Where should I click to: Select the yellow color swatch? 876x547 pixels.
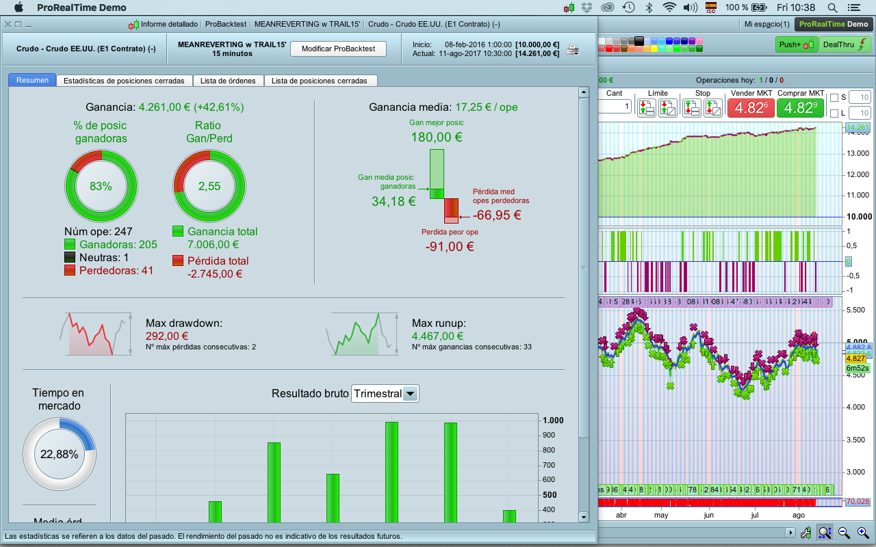(654, 49)
